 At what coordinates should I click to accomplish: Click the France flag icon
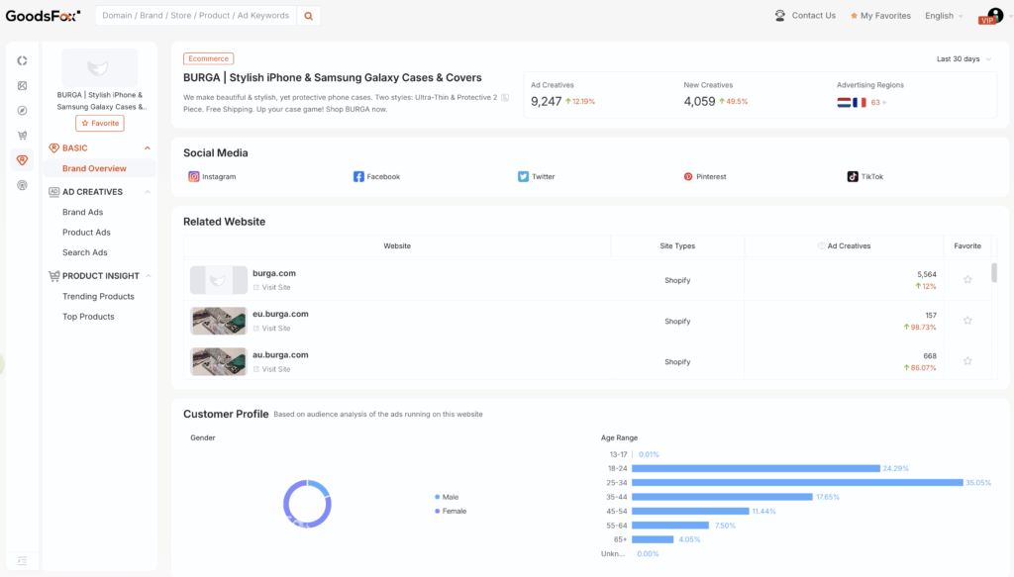860,102
